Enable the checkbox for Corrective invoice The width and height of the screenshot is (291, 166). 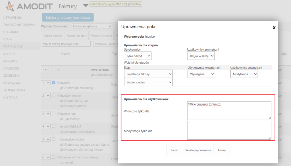click(54, 139)
